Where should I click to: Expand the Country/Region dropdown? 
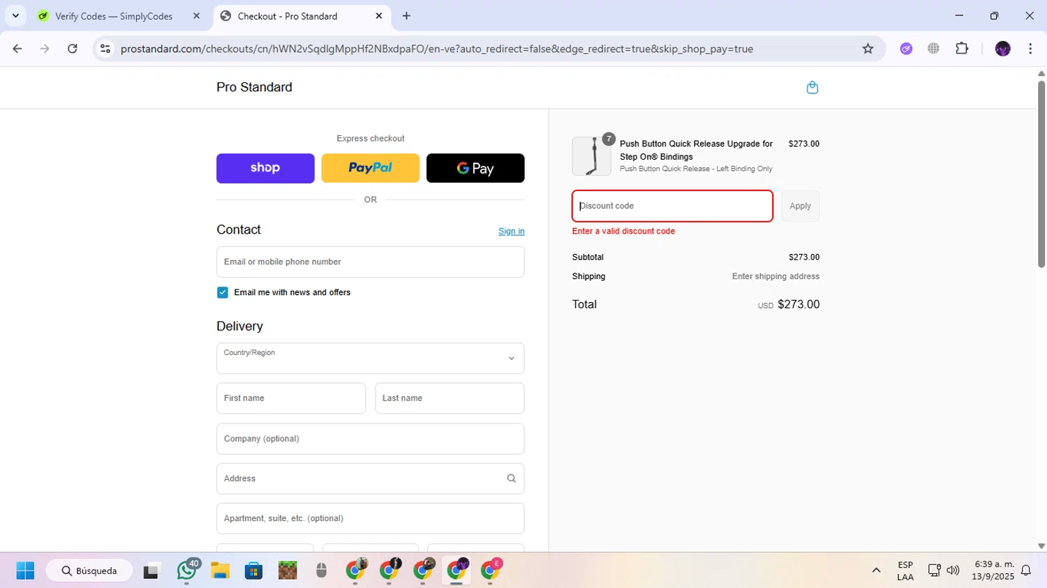pos(370,359)
